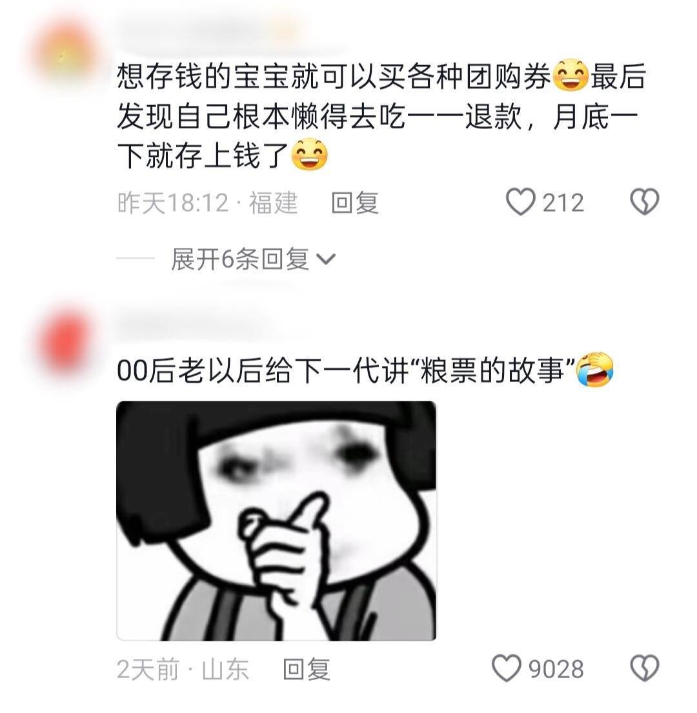Tap the 昨天18:12 · 福建 timestamp
This screenshot has width=697, height=713.
click(x=207, y=203)
